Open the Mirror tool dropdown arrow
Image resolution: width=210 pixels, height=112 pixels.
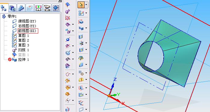click(x=86, y=80)
